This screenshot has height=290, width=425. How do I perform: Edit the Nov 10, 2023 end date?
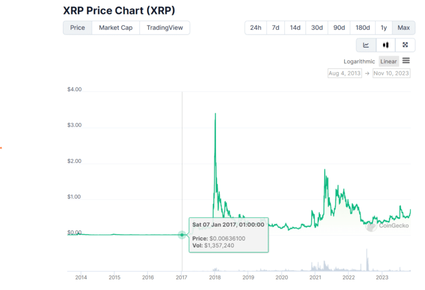click(391, 73)
